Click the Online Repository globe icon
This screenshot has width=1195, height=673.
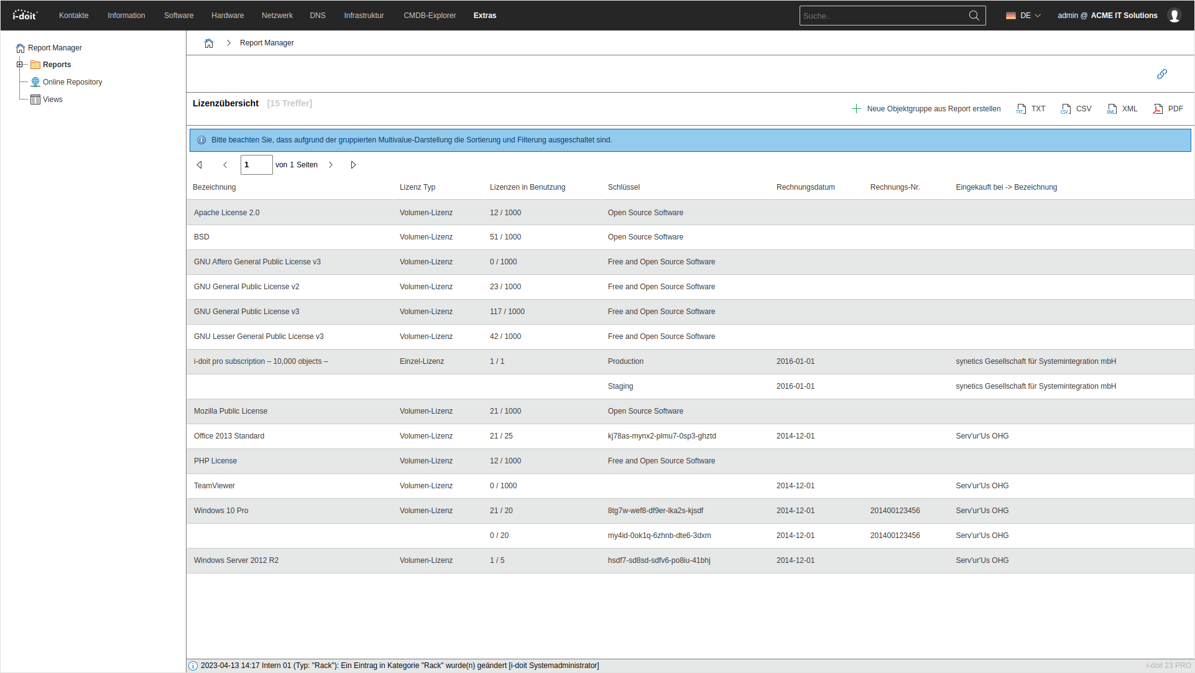point(35,82)
